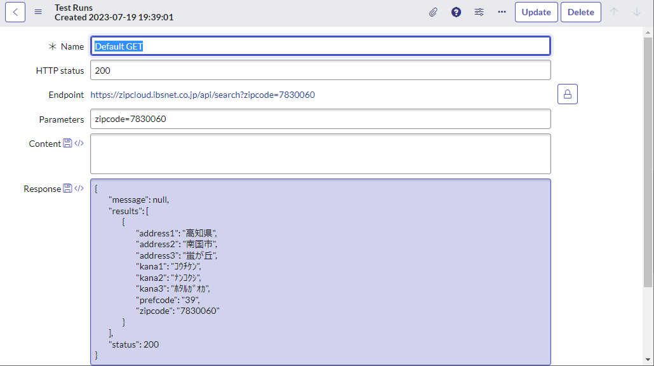Image resolution: width=654 pixels, height=366 pixels.
Task: Toggle the hamburger menu icon
Action: [38, 11]
